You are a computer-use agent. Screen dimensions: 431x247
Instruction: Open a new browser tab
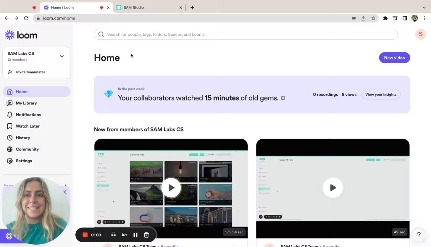pyautogui.click(x=192, y=8)
